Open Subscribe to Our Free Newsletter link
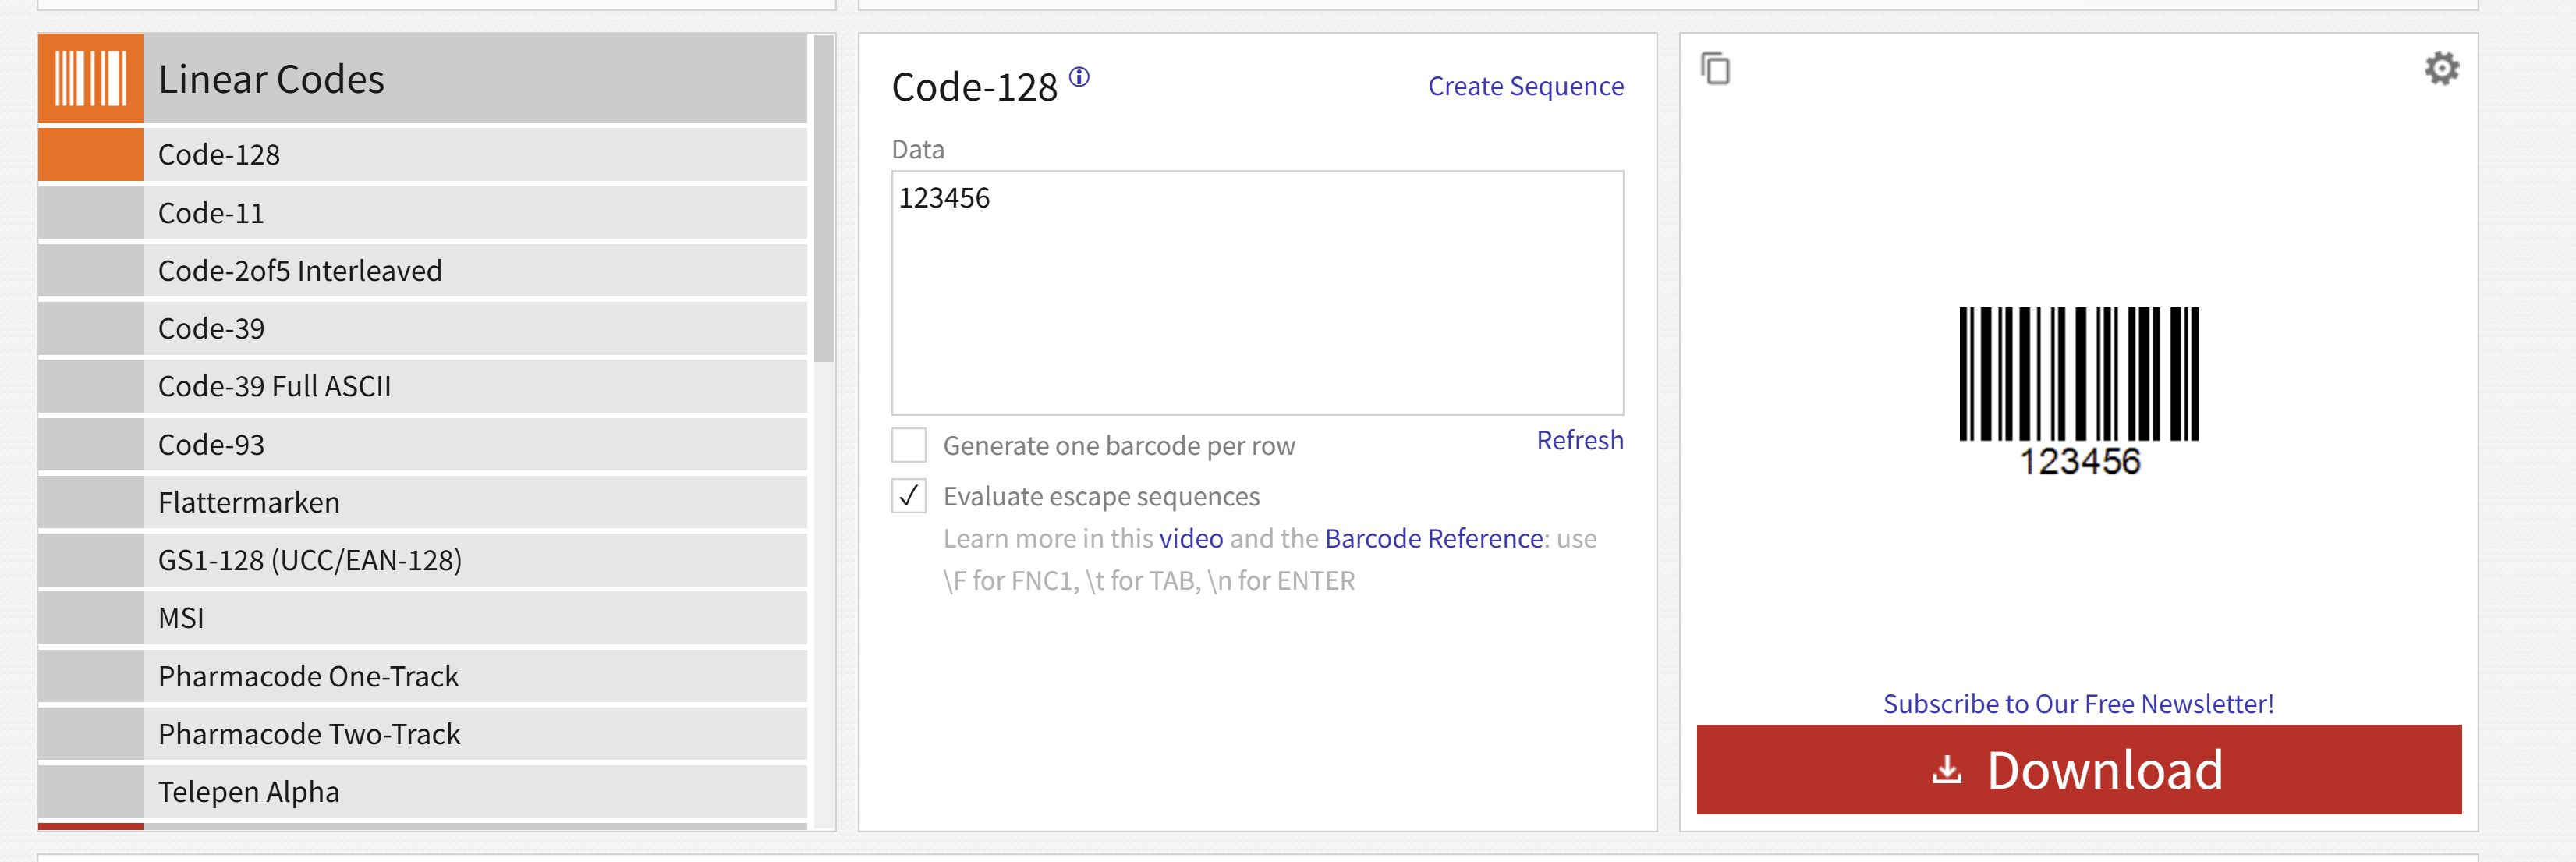Screen dimensions: 2576x862 2078,703
